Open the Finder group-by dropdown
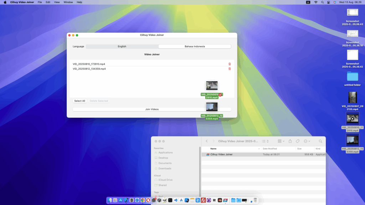 [x=281, y=141]
